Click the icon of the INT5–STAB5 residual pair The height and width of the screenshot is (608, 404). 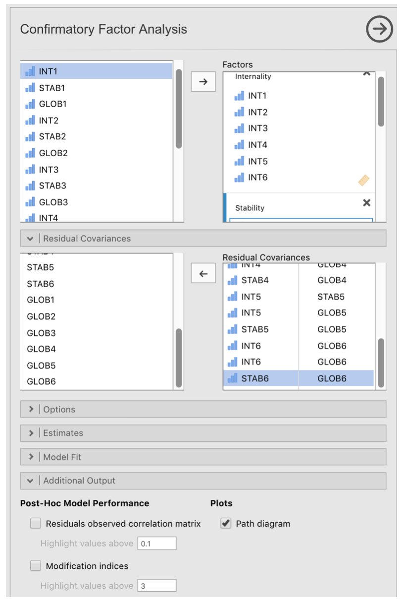click(x=233, y=297)
